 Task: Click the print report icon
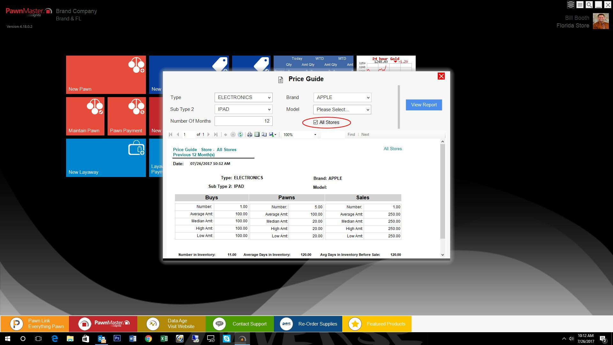pos(250,134)
